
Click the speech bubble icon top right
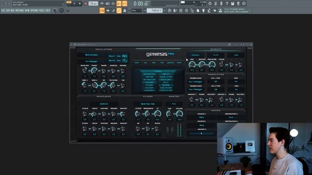244,3
